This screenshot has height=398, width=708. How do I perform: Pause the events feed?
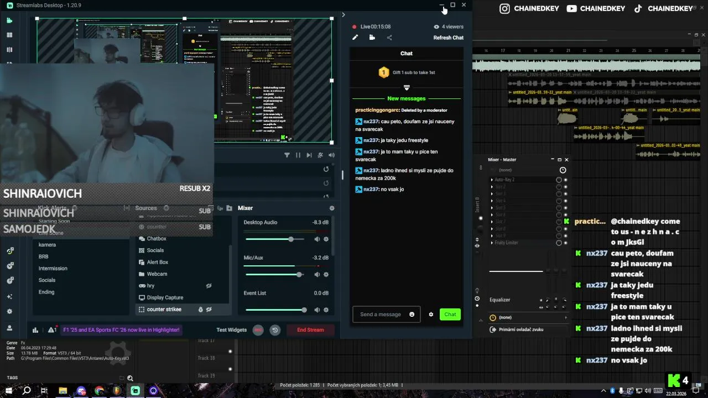pyautogui.click(x=298, y=155)
